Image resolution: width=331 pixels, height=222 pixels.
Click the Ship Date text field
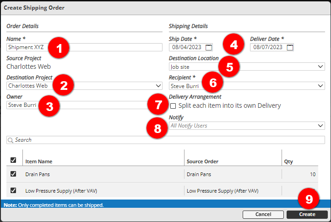pos(187,47)
